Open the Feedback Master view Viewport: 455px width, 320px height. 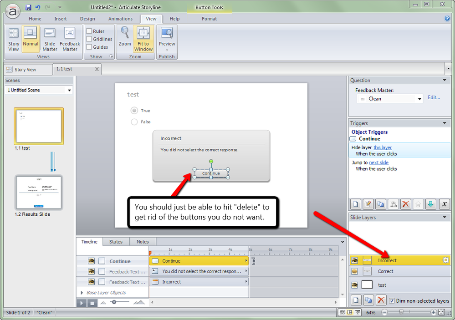tap(70, 40)
